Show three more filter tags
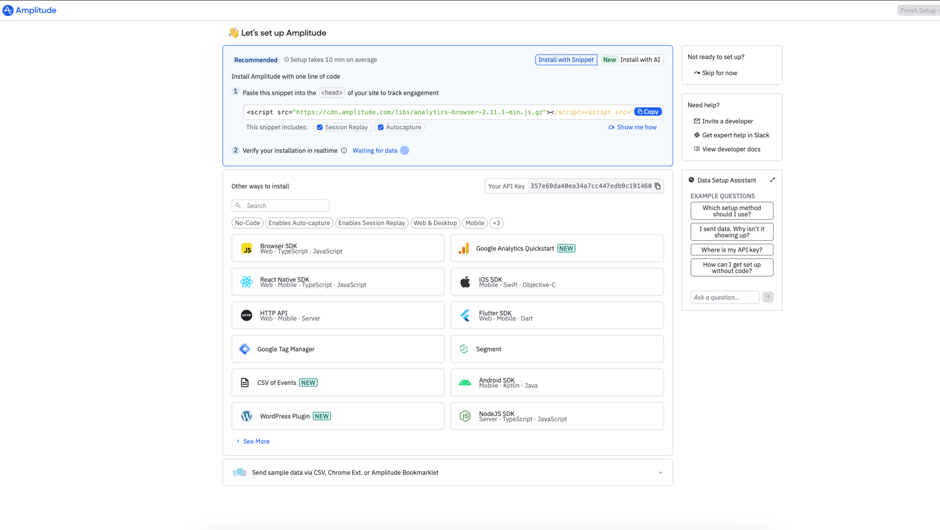The width and height of the screenshot is (940, 530). click(x=496, y=223)
